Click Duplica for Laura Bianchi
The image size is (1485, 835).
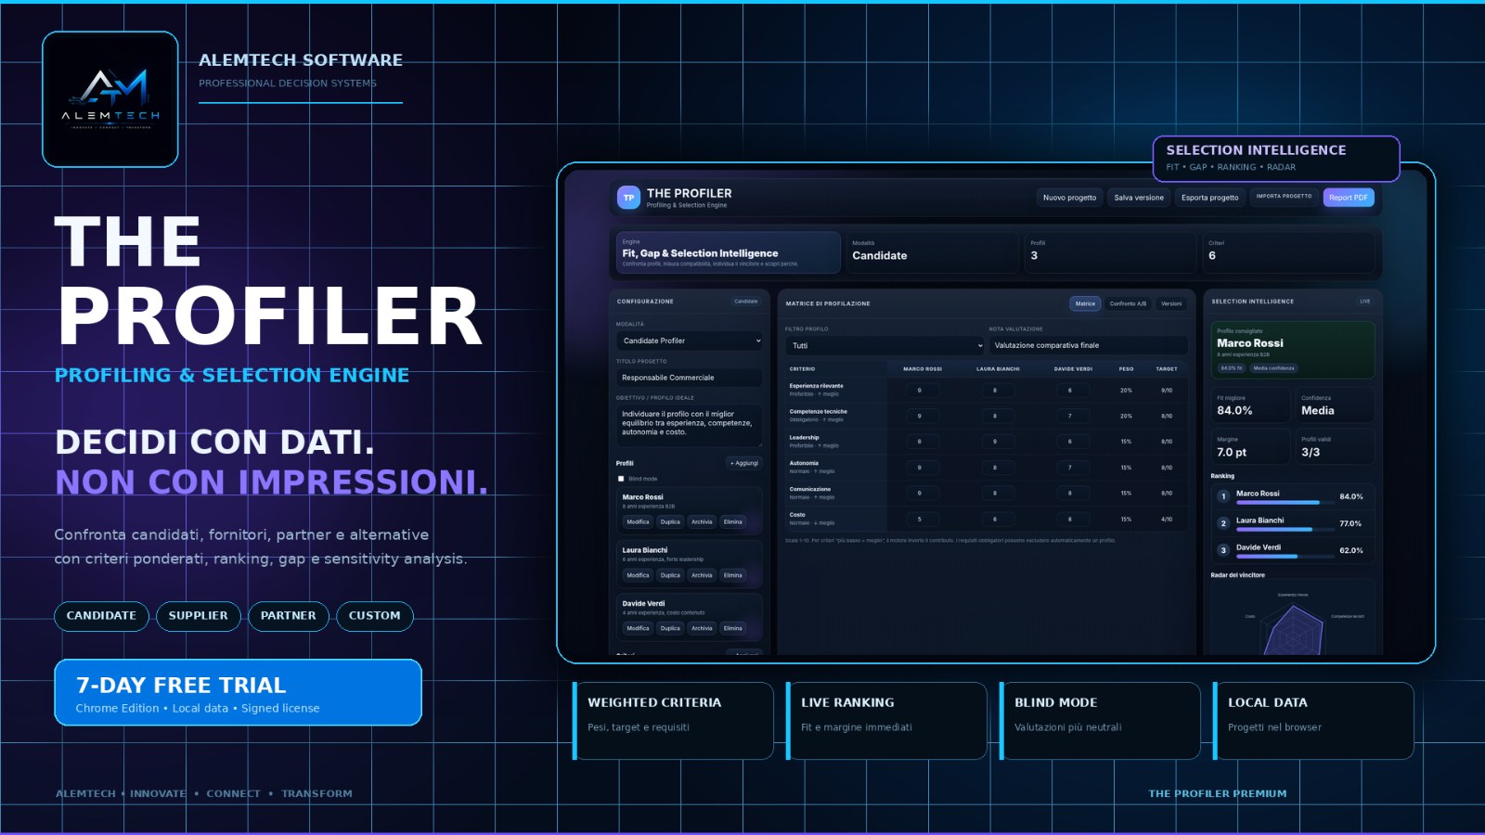(670, 575)
